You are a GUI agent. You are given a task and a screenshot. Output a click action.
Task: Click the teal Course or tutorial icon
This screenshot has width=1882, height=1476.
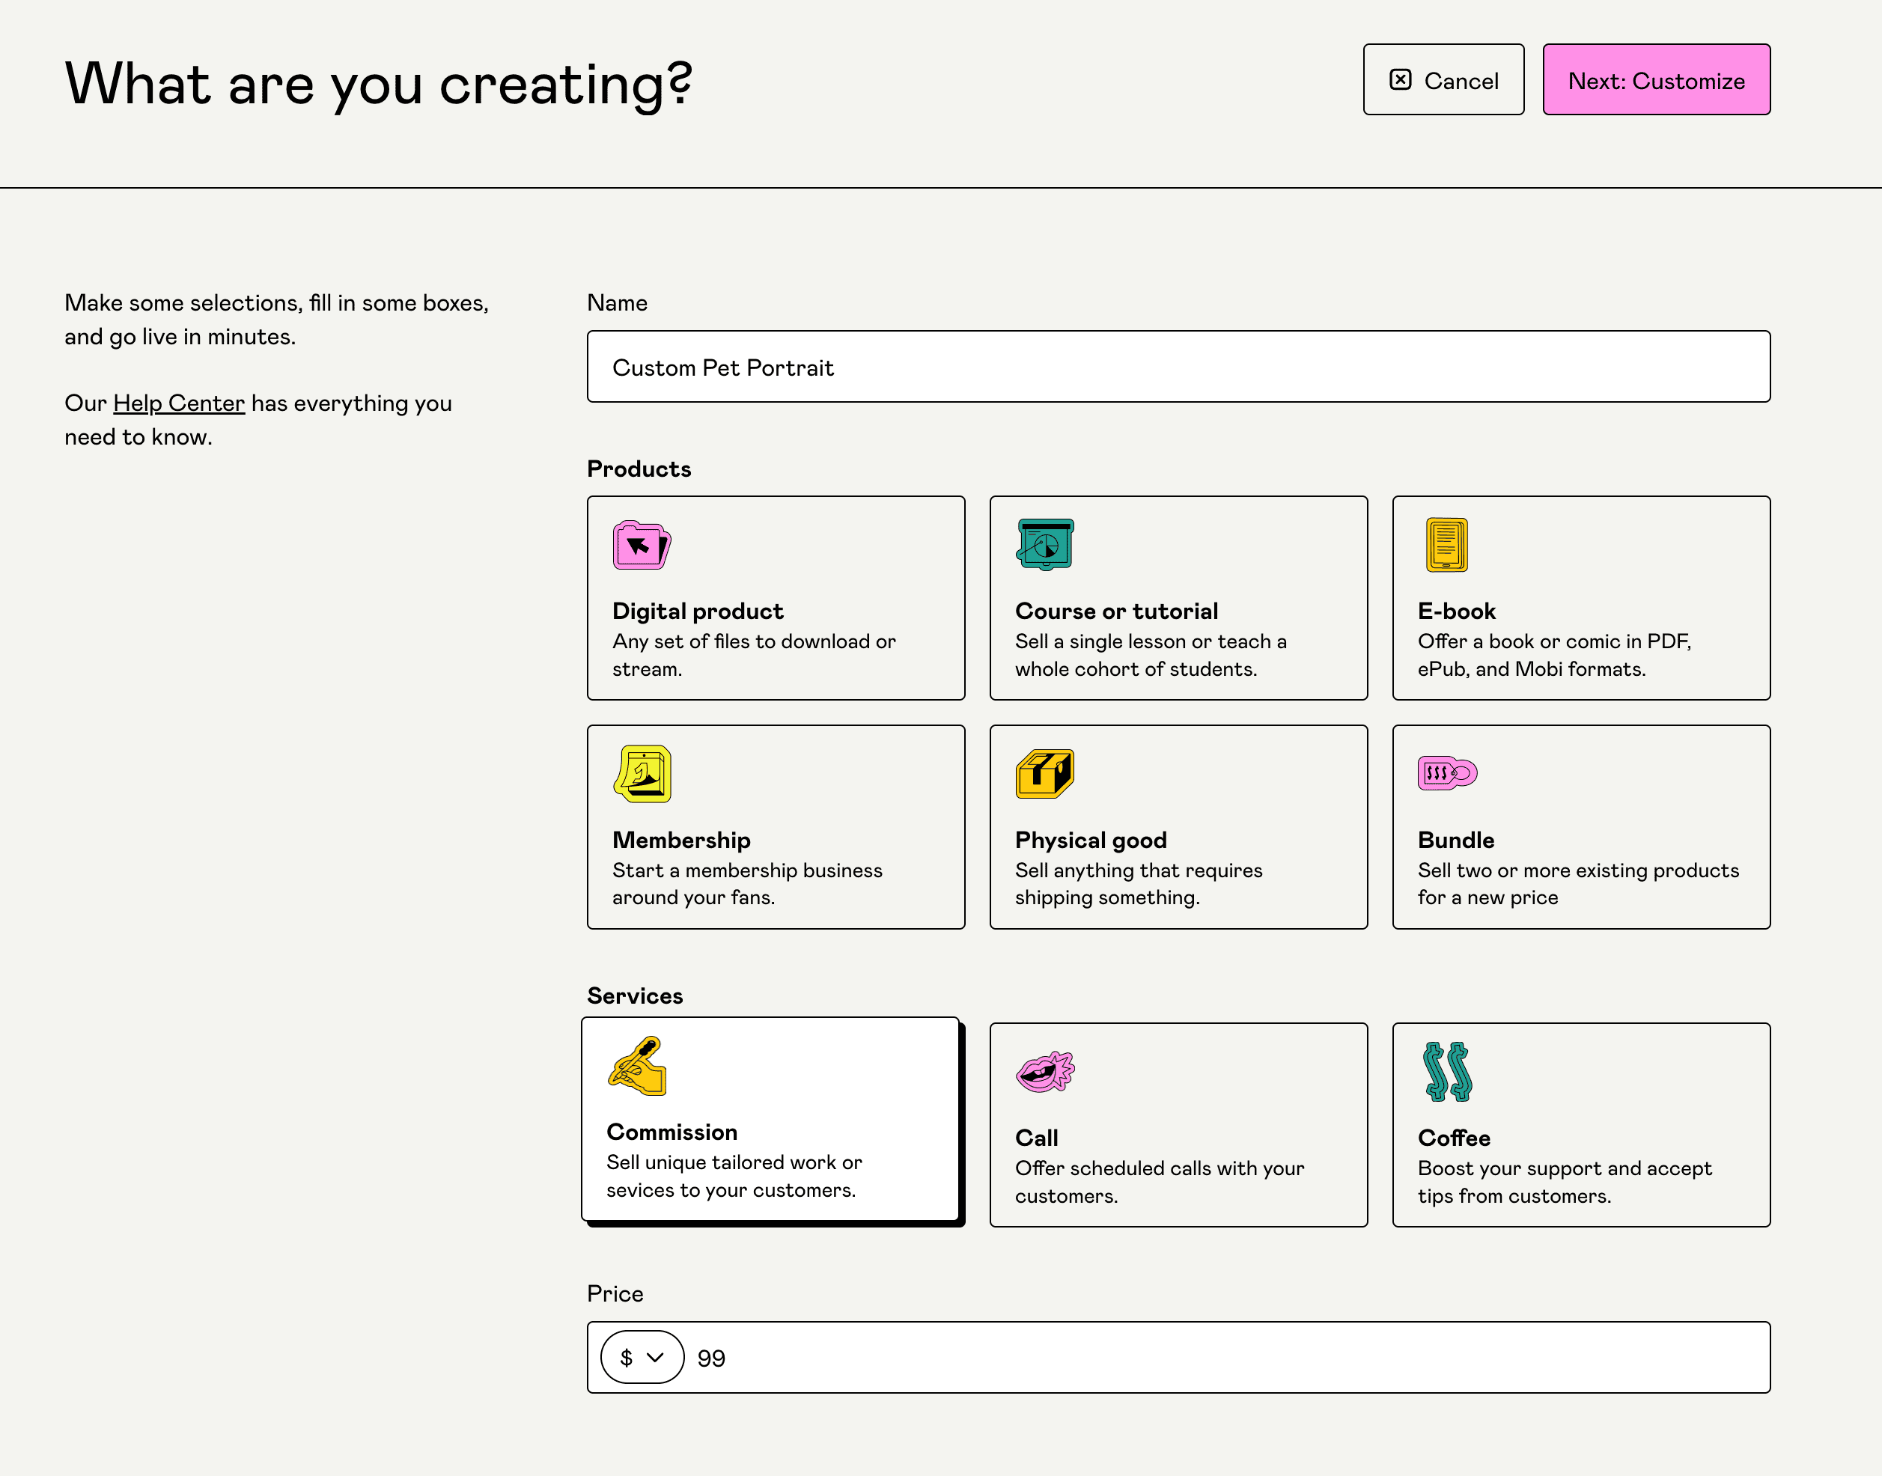pos(1045,544)
